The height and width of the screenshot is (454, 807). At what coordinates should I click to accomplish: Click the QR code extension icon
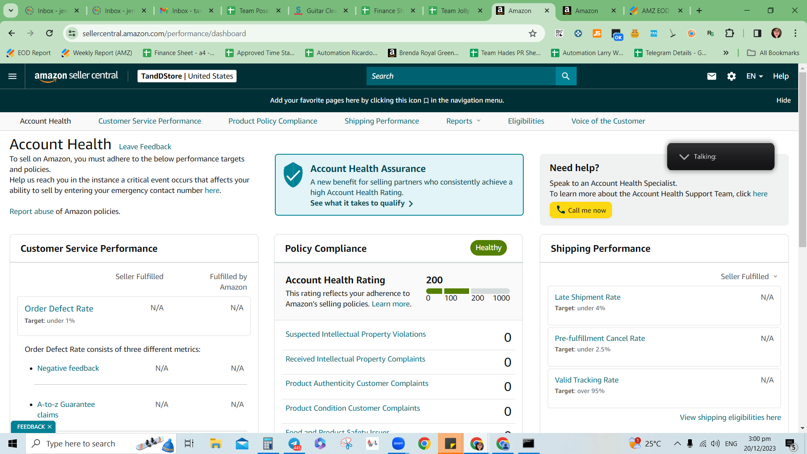[559, 33]
